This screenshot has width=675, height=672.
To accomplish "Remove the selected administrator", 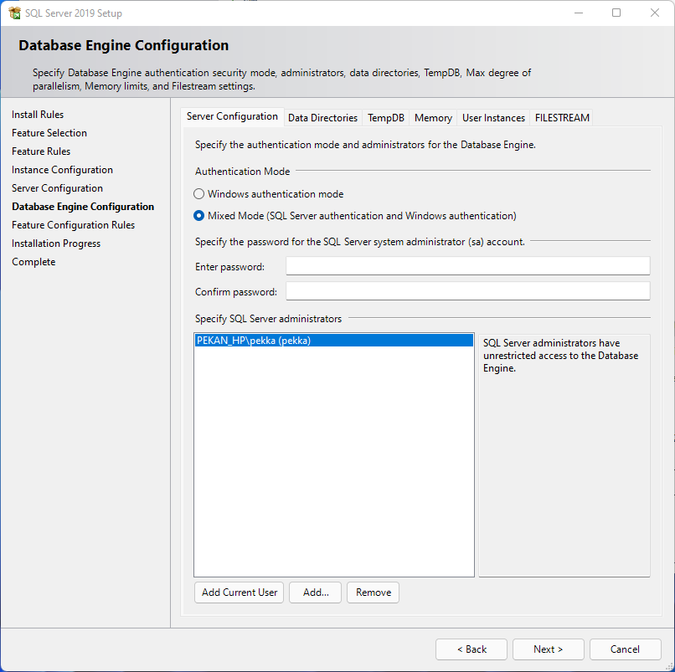I will click(374, 592).
